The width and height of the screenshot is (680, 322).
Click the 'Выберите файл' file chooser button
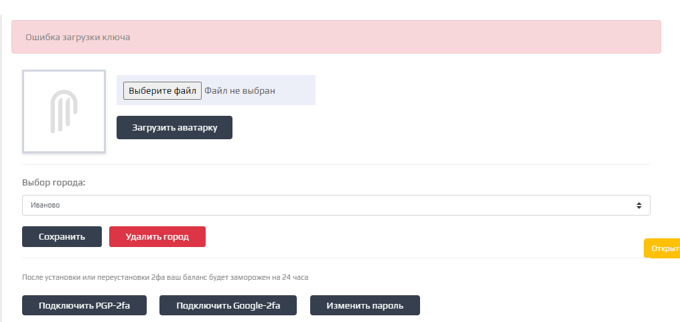tap(162, 90)
